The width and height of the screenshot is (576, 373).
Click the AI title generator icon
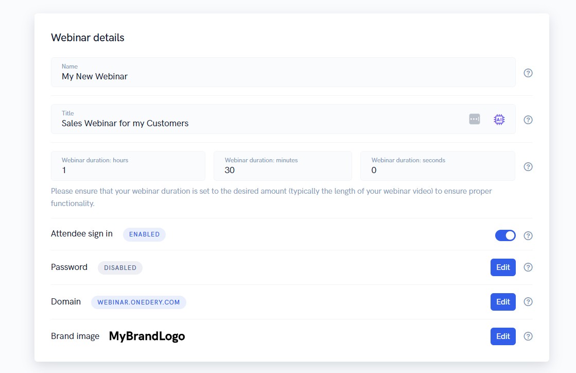[498, 119]
